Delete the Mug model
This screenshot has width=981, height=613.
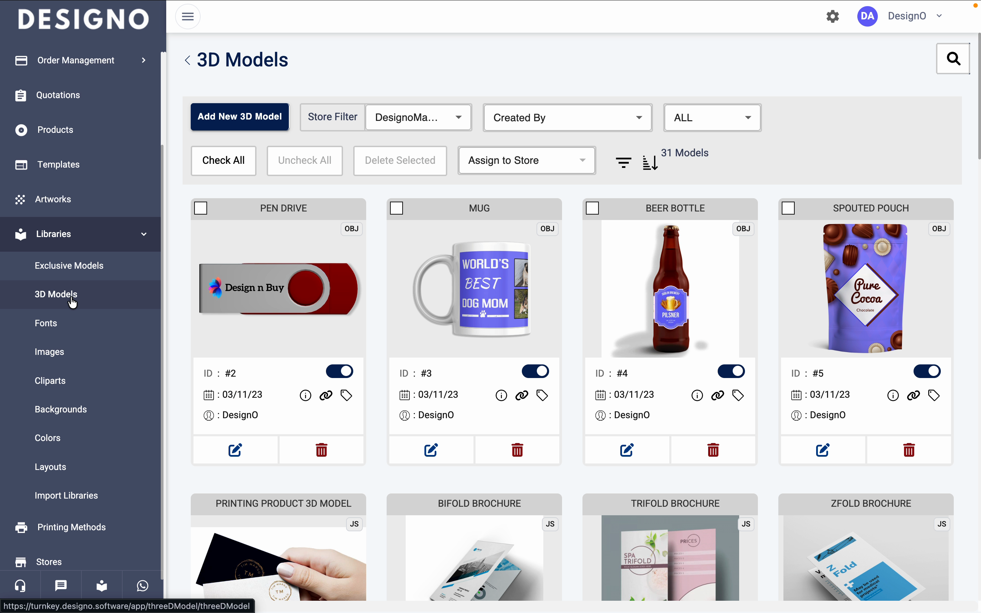(517, 450)
